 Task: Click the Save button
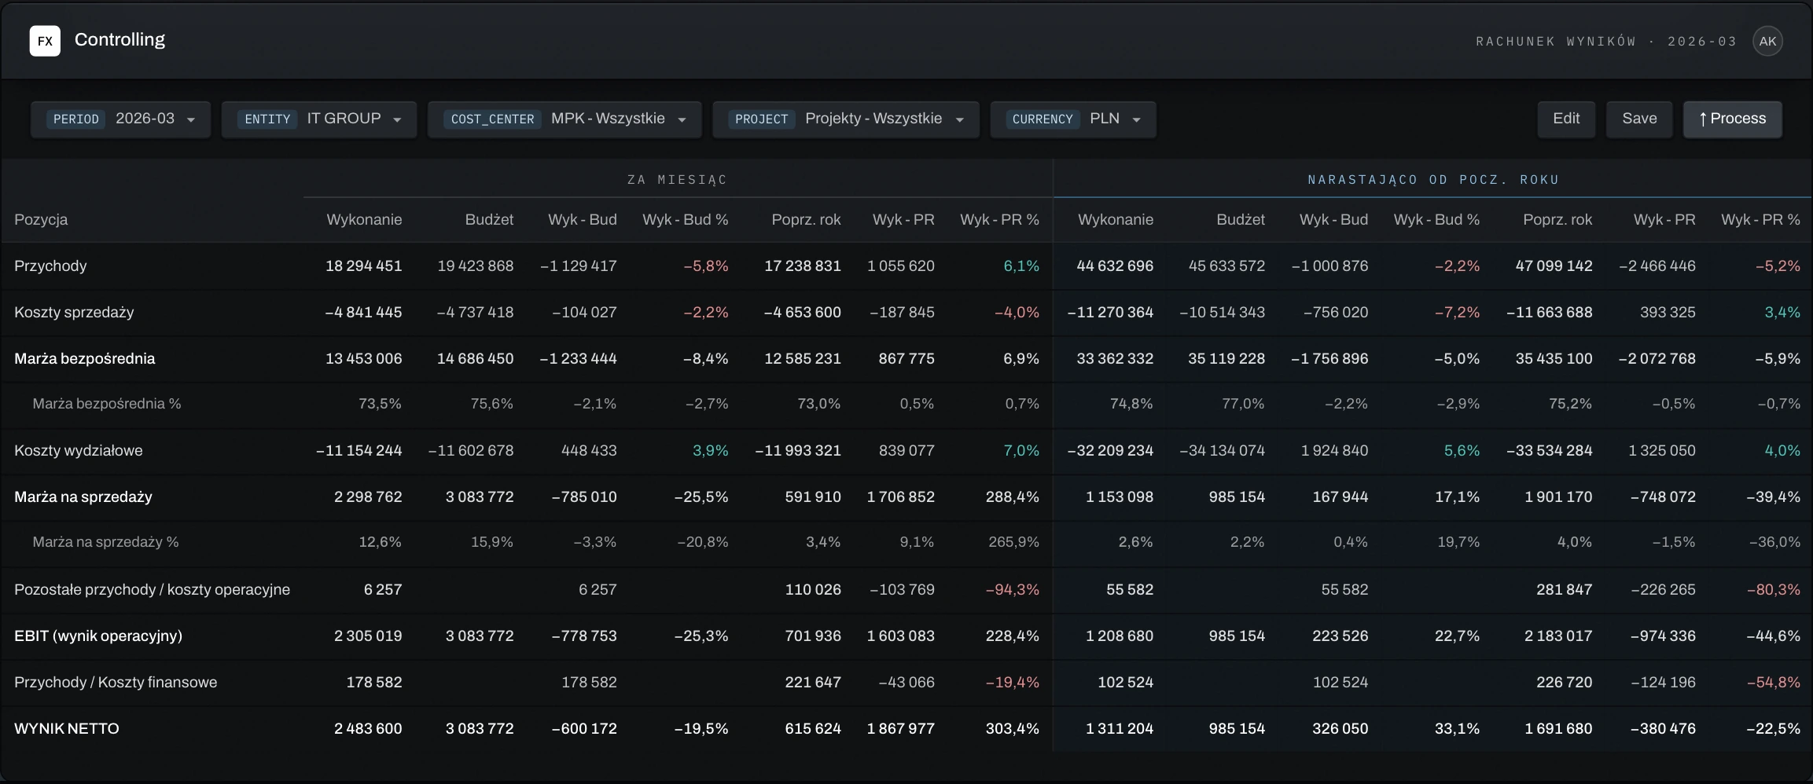pyautogui.click(x=1639, y=119)
